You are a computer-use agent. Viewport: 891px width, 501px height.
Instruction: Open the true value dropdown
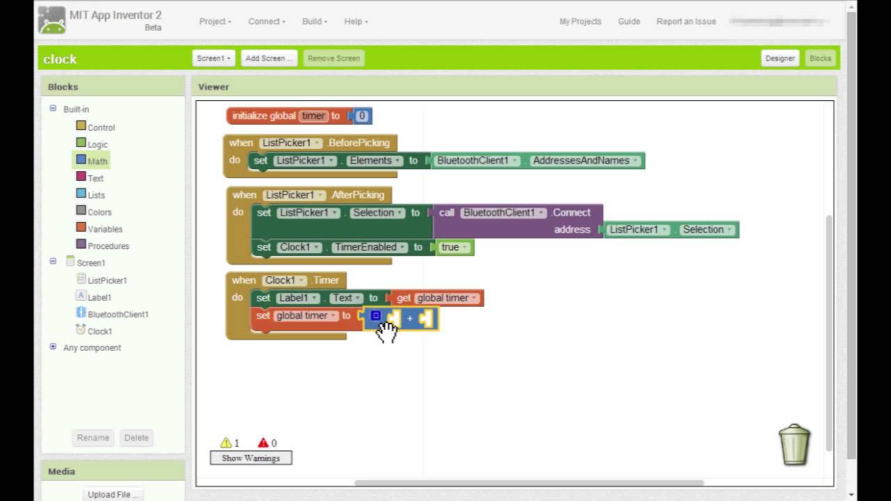454,247
